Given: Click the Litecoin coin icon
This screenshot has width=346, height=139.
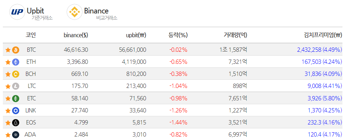Looking at the screenshot, I should [16, 86].
